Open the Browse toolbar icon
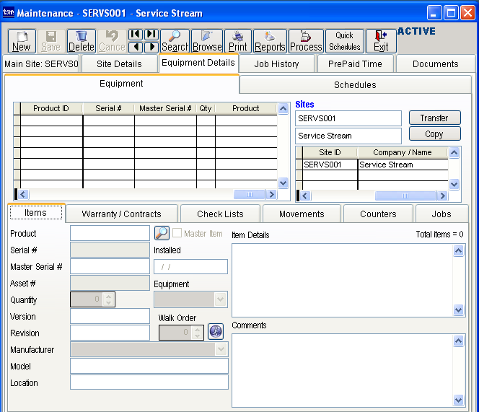Viewport: 479px width, 412px height. coord(207,40)
